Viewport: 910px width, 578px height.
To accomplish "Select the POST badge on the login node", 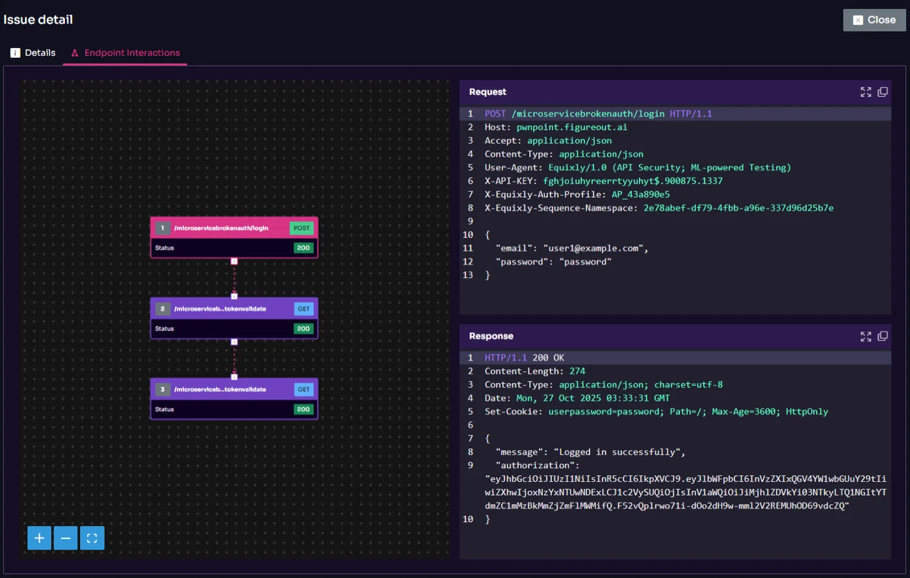I will (x=300, y=228).
